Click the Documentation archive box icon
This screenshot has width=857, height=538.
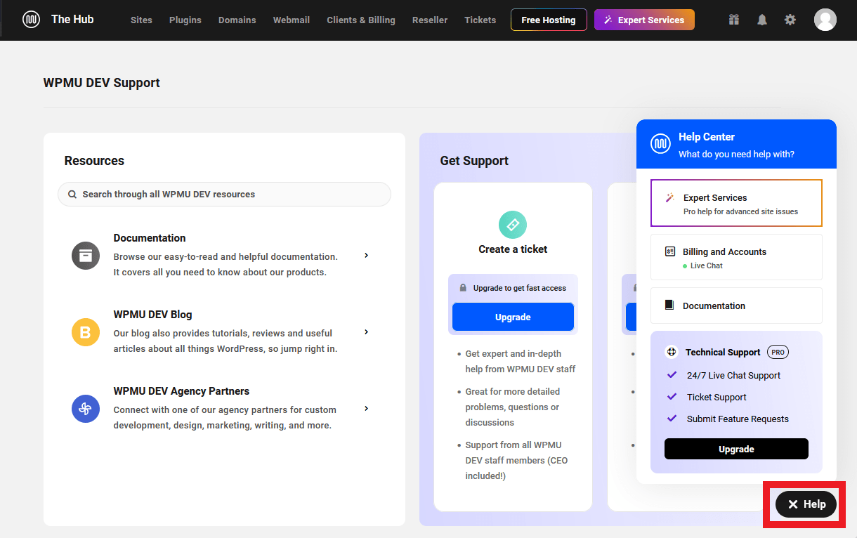pos(86,255)
